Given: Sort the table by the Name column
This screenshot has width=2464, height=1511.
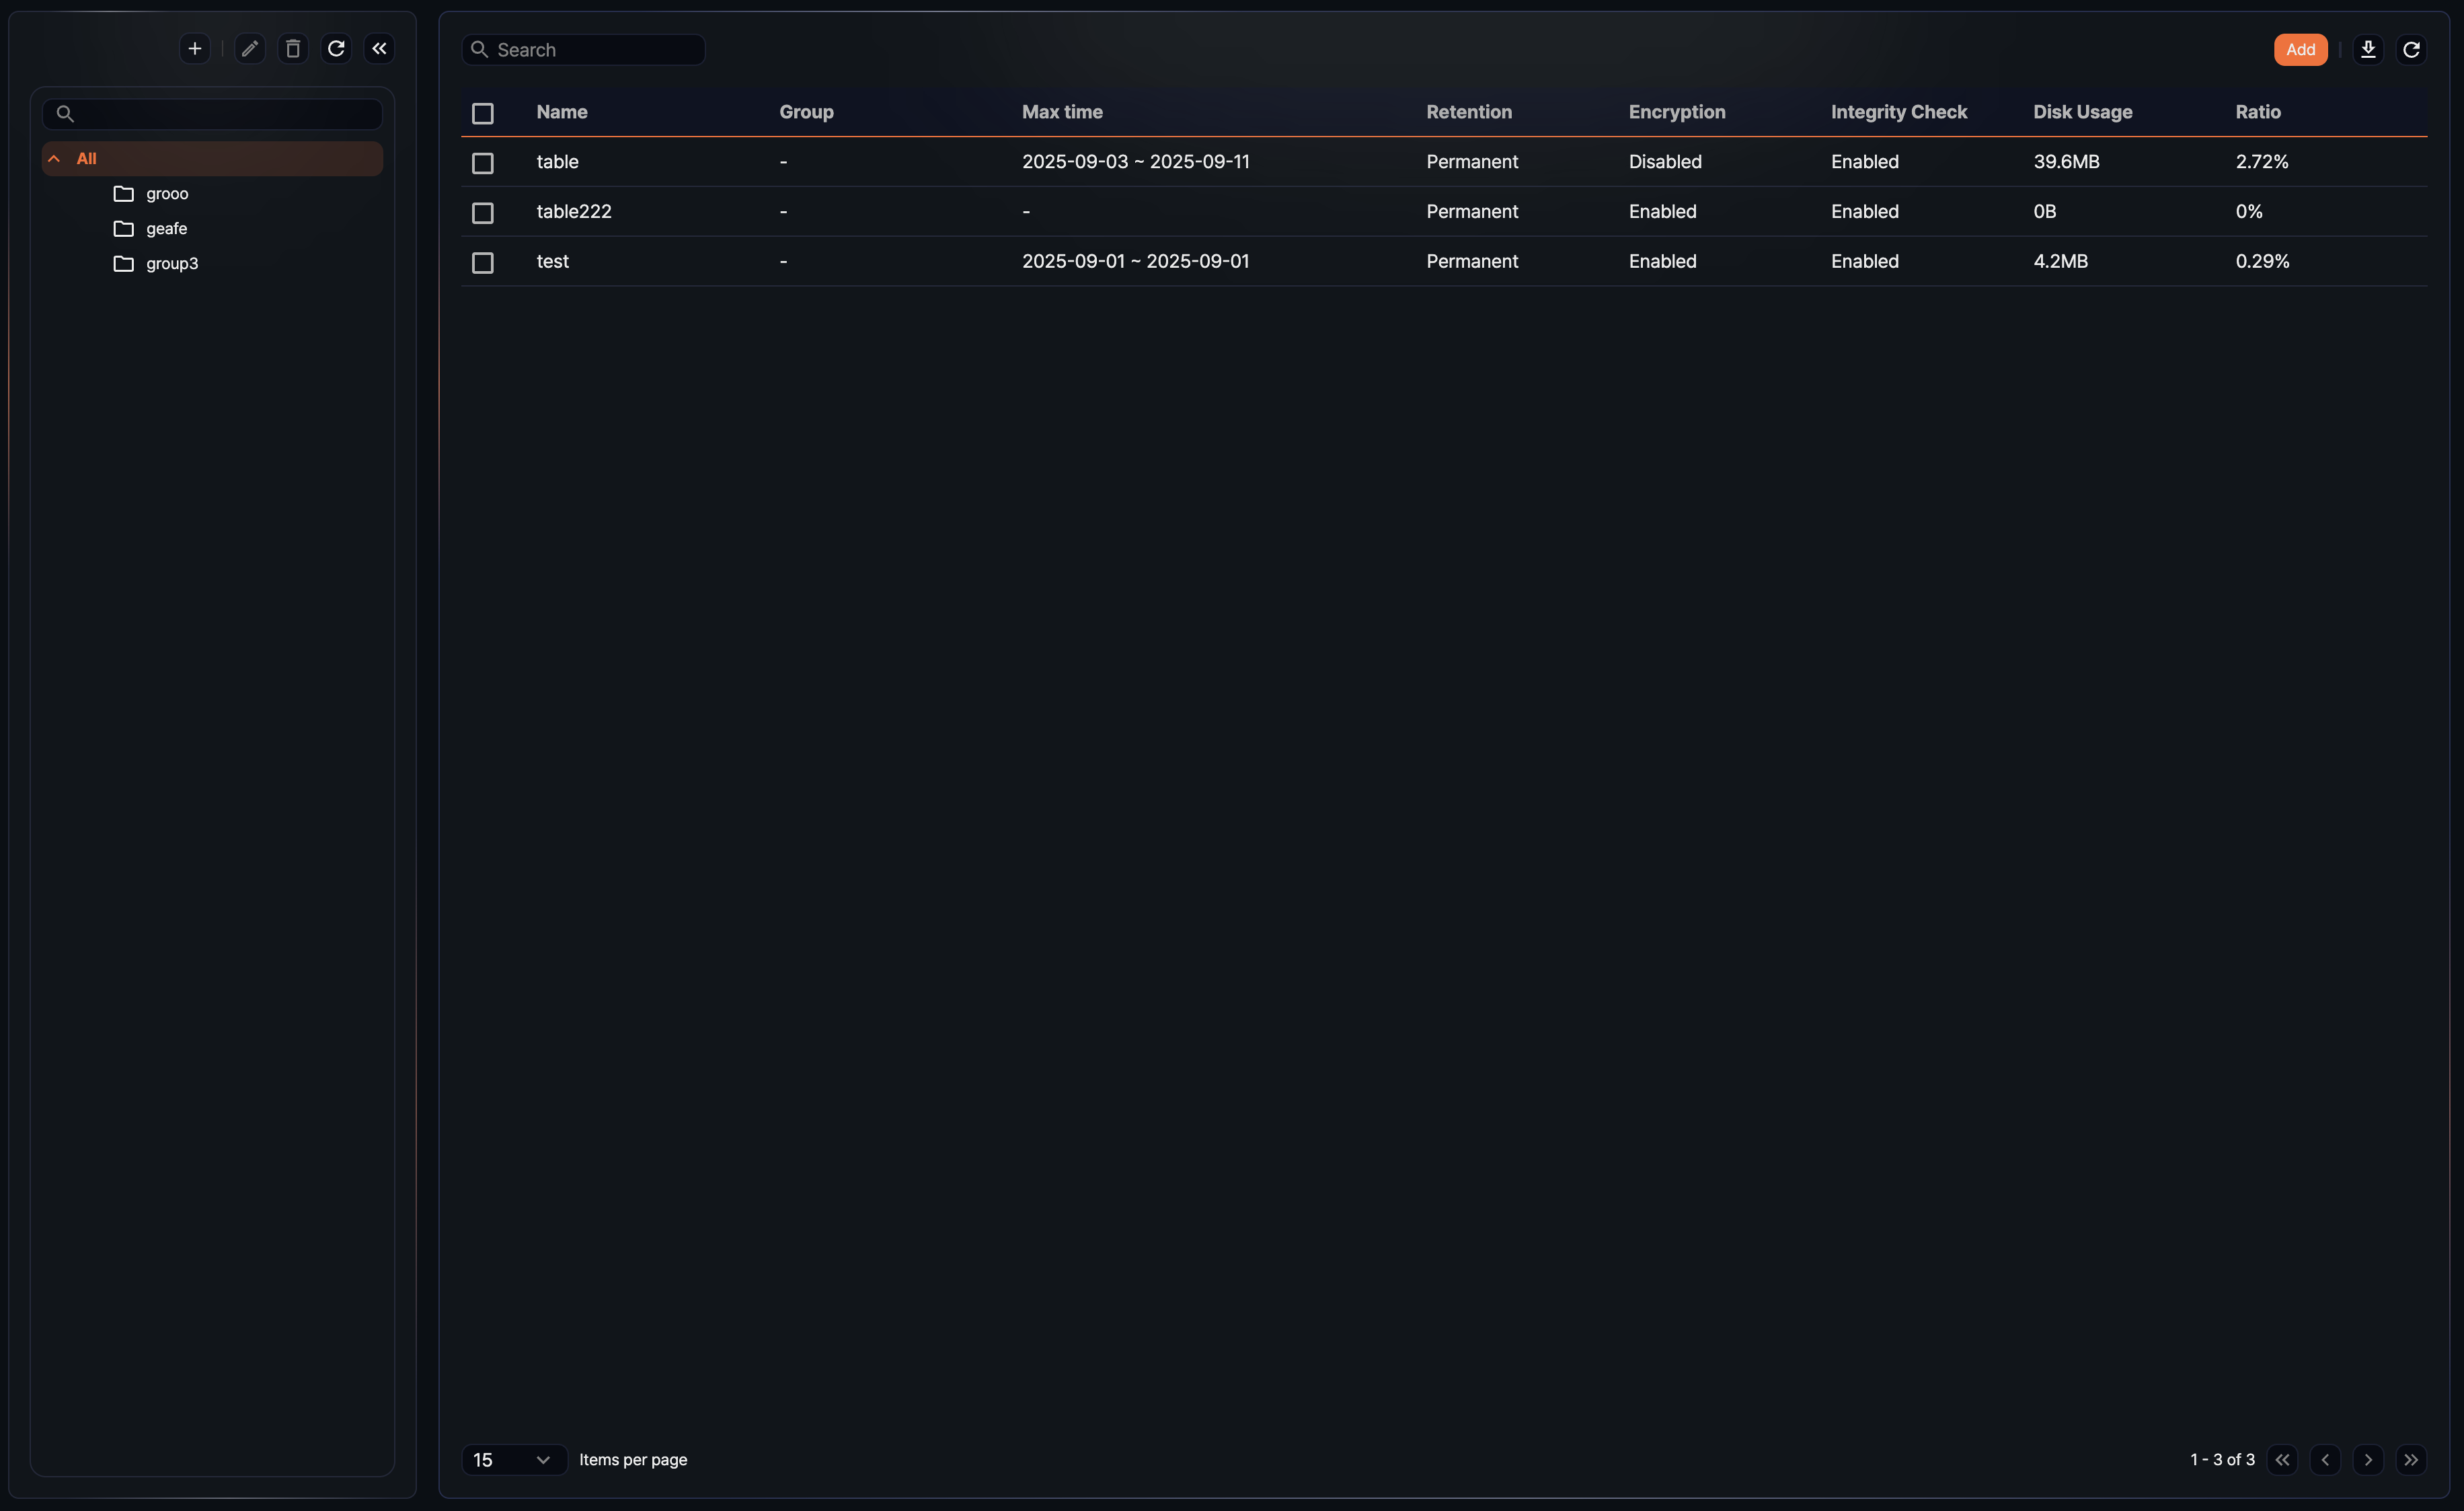Looking at the screenshot, I should pos(561,112).
